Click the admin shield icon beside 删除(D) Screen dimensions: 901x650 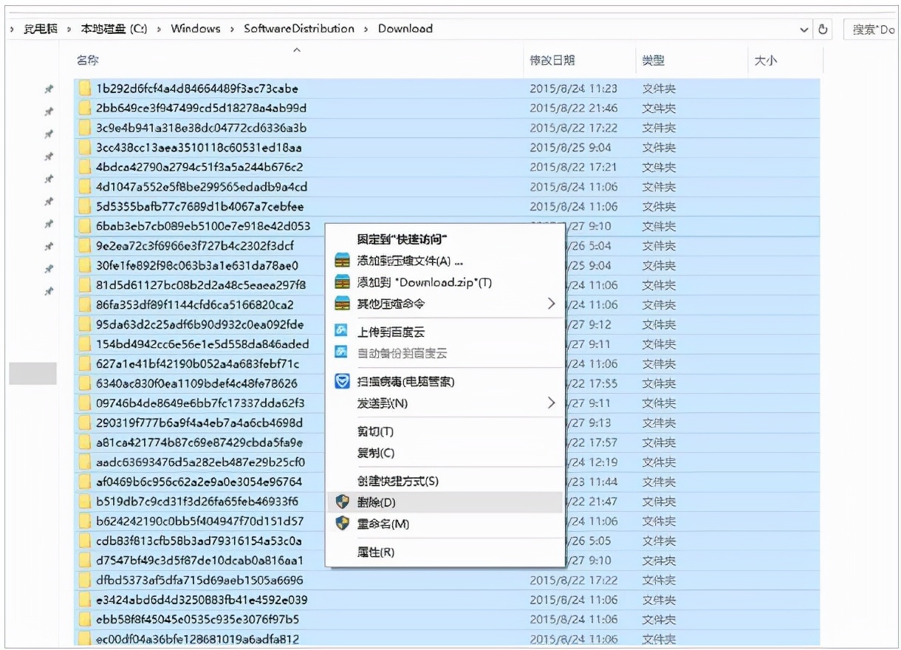(341, 502)
